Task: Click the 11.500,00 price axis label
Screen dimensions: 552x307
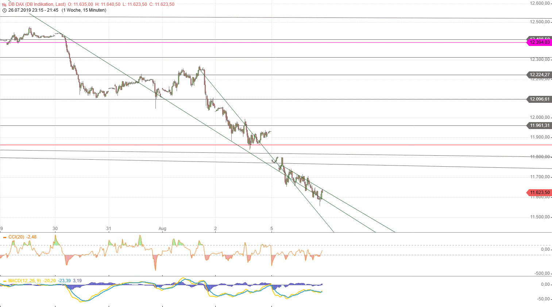Action: coord(540,217)
